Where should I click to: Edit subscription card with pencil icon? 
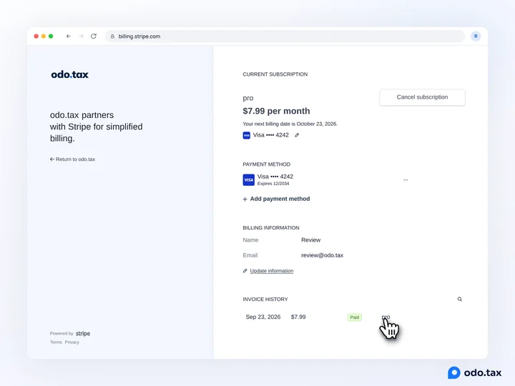click(x=297, y=135)
